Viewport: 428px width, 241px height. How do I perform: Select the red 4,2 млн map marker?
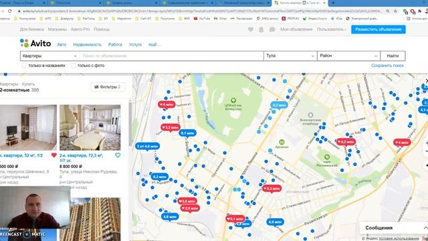pyautogui.click(x=346, y=142)
